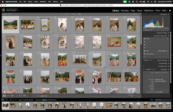173x112 pixels.
Task: Click the Photo icon in Assisted Culling Info
Action: tap(145, 39)
